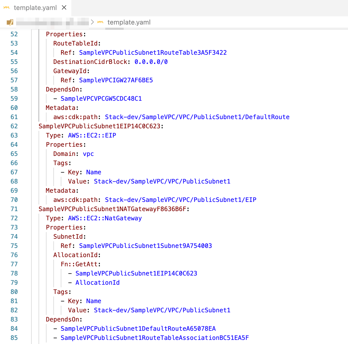Click the PublicSubnet1/EIP cdk path value
Viewport: 348px width, 344px height.
point(181,200)
